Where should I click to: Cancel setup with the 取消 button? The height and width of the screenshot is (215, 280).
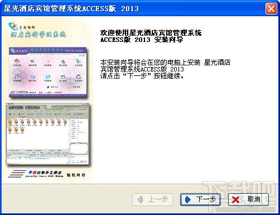pos(248,199)
